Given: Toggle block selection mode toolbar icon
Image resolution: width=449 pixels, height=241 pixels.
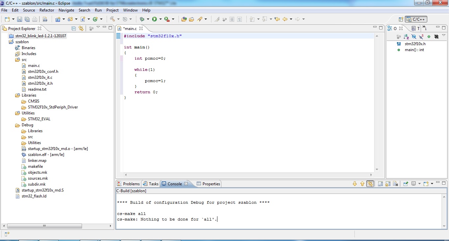Looking at the screenshot, I should coord(232,19).
